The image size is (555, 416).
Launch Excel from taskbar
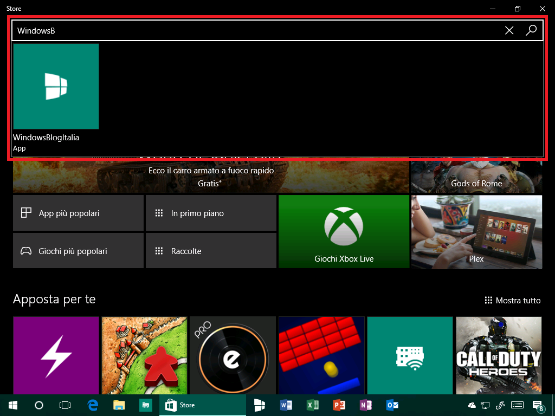point(313,405)
